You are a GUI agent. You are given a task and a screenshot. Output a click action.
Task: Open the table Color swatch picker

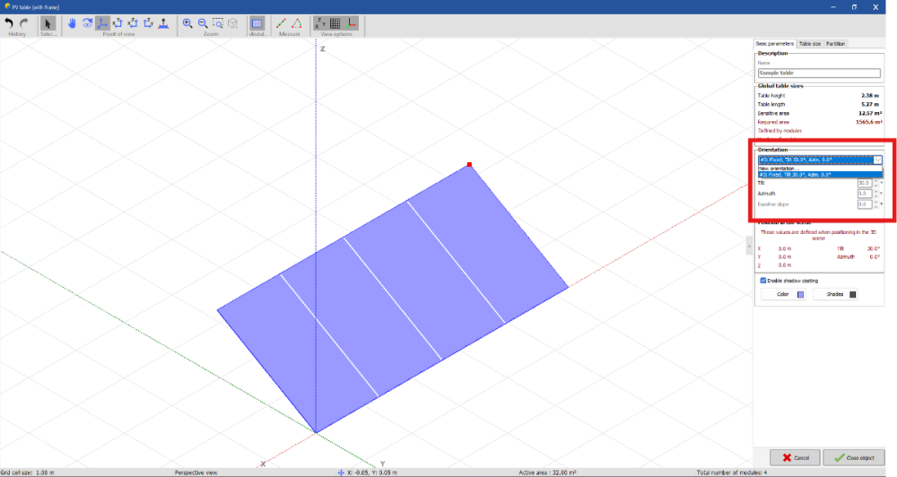click(800, 294)
